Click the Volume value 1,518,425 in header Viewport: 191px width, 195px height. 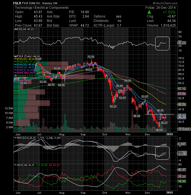click(168, 25)
